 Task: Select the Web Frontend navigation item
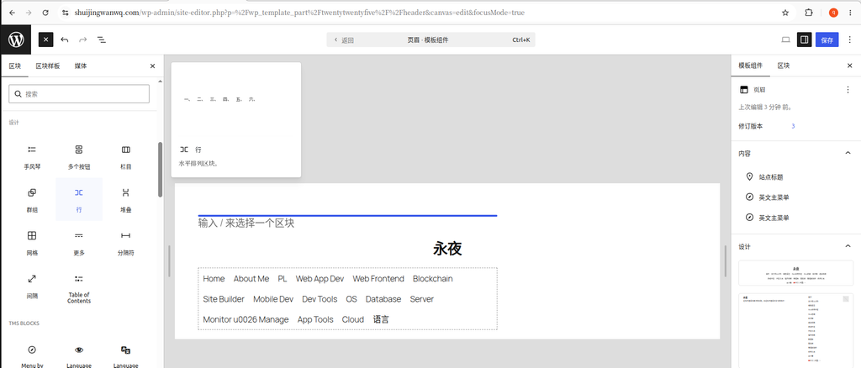tap(378, 279)
